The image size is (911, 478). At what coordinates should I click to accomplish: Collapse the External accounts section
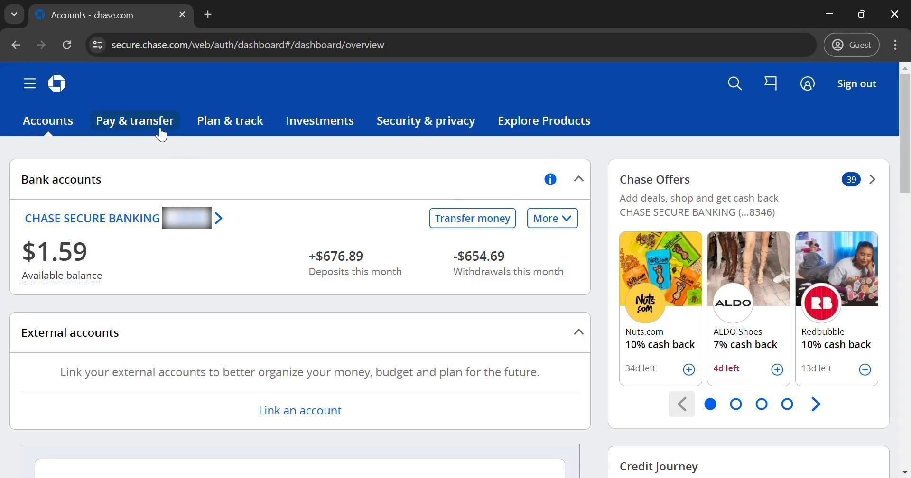578,332
